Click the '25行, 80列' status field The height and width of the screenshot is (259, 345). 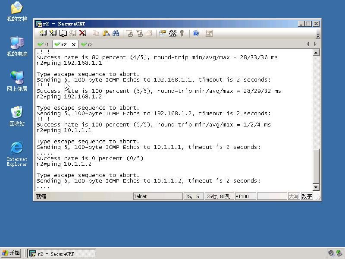pos(219,196)
